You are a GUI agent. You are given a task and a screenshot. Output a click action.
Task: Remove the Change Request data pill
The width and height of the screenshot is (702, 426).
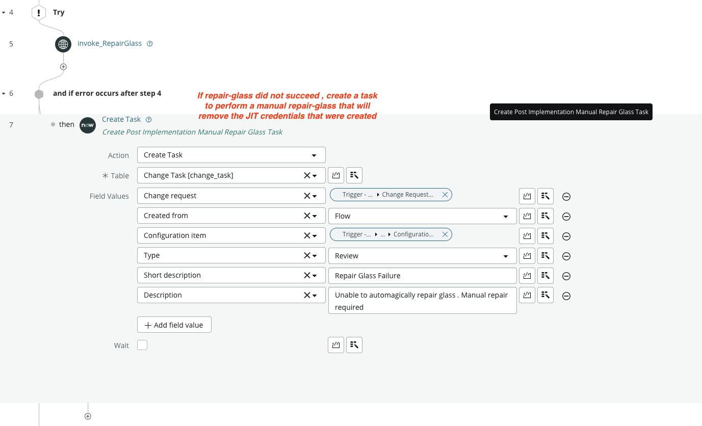445,195
